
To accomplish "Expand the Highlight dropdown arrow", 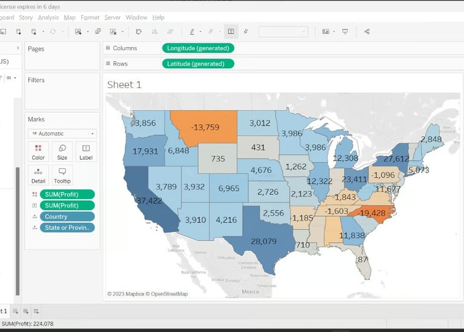I will click(x=201, y=31).
